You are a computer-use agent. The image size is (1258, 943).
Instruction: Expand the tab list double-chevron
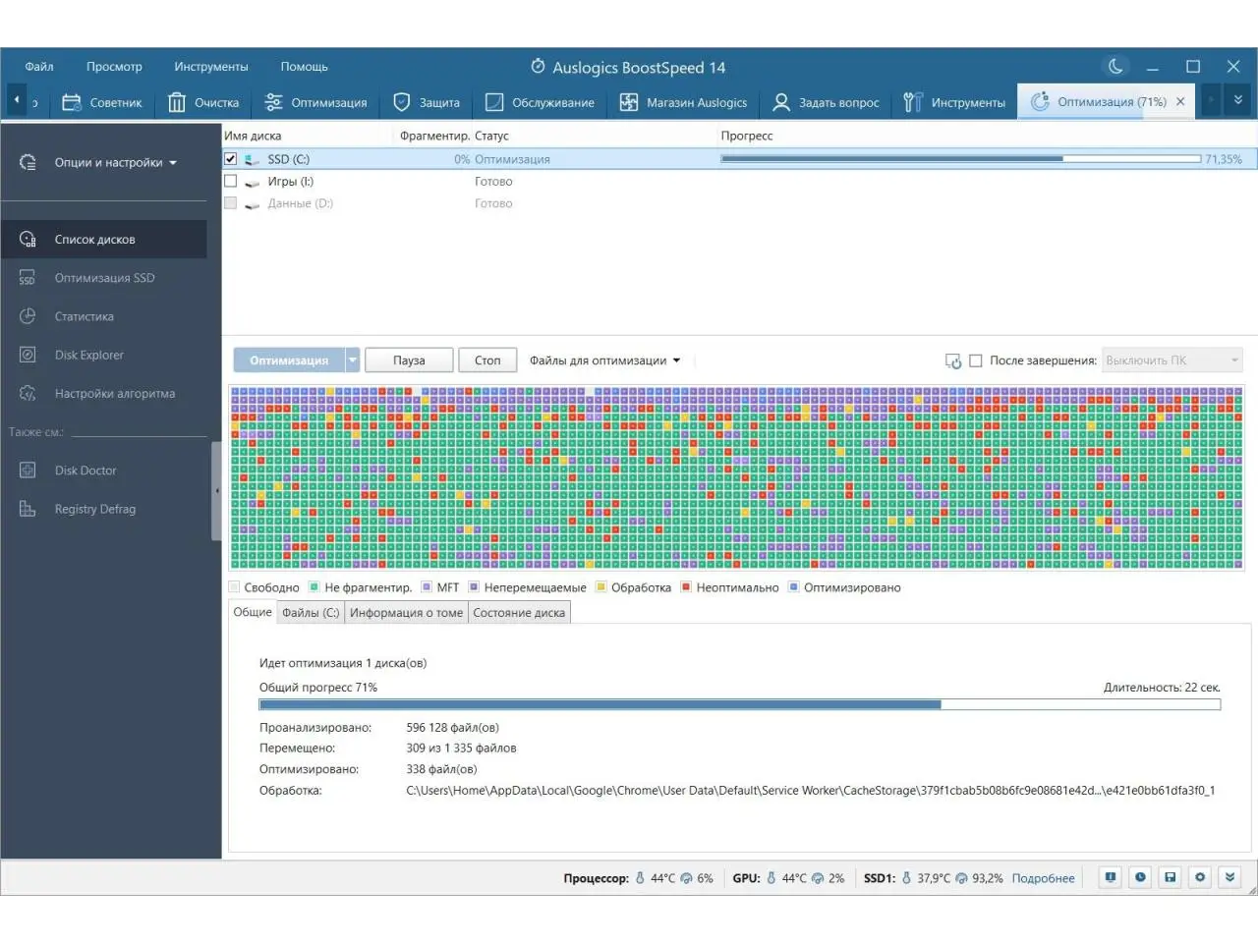1238,100
